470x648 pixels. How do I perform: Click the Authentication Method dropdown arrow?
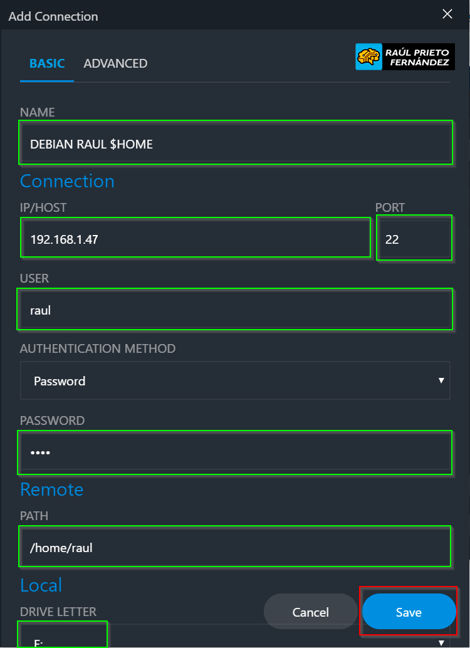(441, 380)
